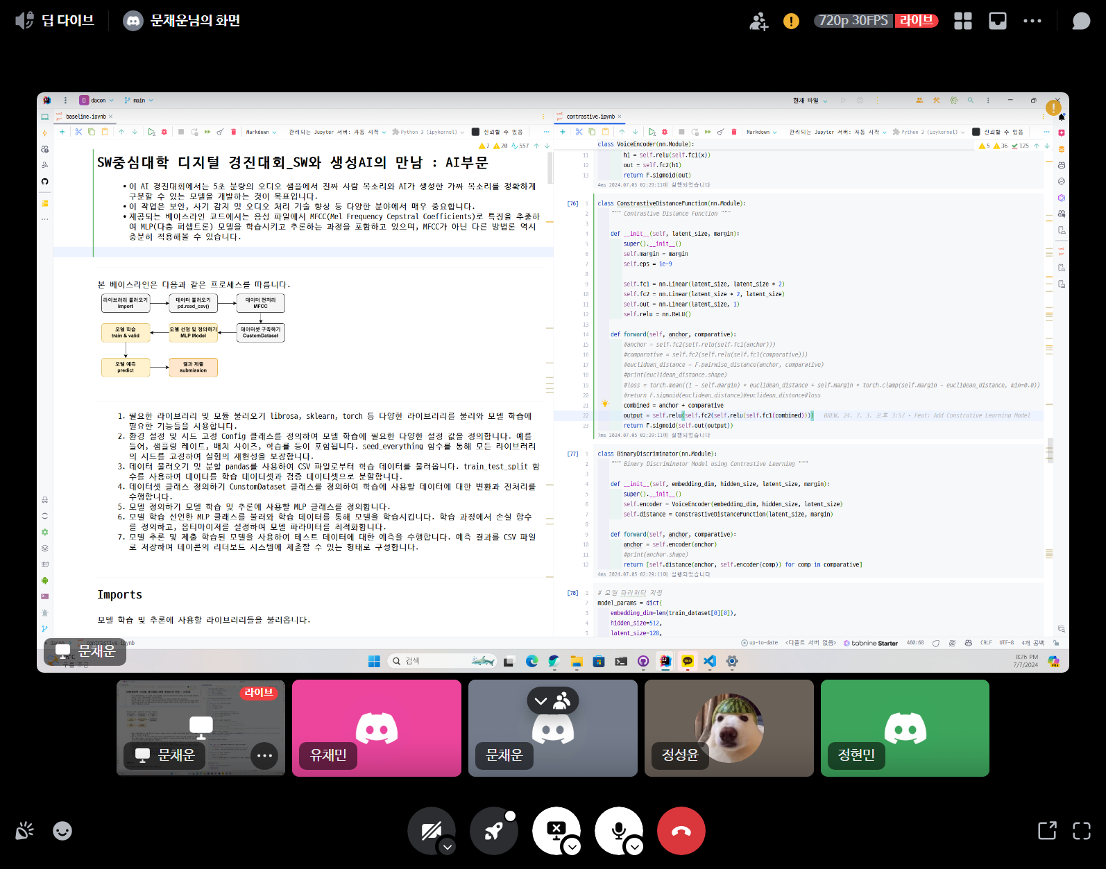Open Visual Studio Code from taskbar
Screen dimensions: 1106x869
pos(709,661)
